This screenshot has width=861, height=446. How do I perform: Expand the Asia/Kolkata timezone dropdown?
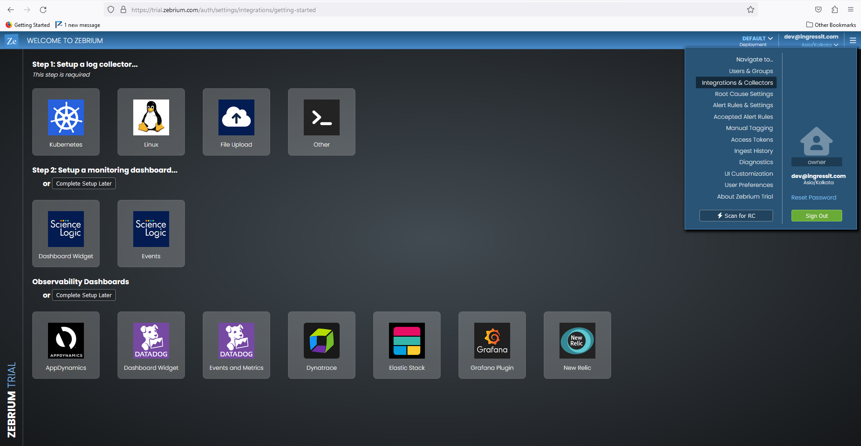tap(820, 45)
